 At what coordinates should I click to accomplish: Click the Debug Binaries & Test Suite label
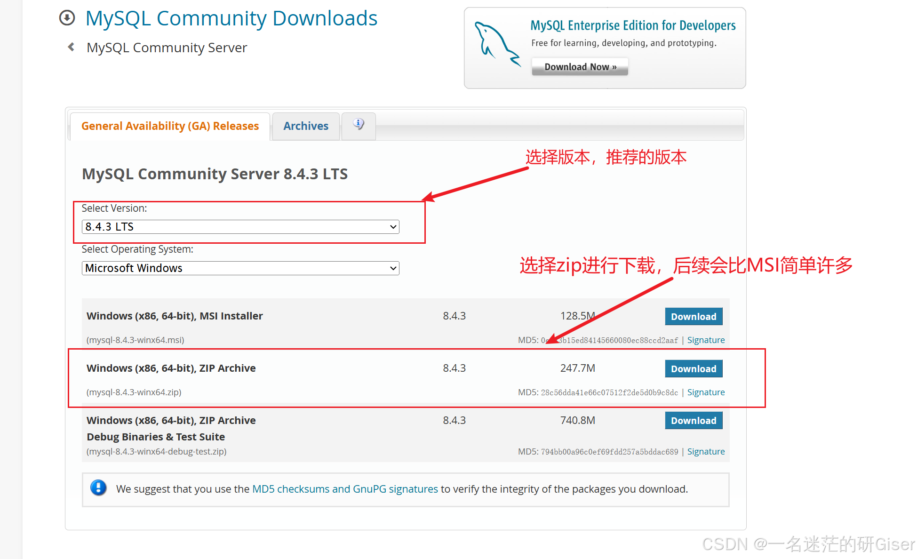156,437
